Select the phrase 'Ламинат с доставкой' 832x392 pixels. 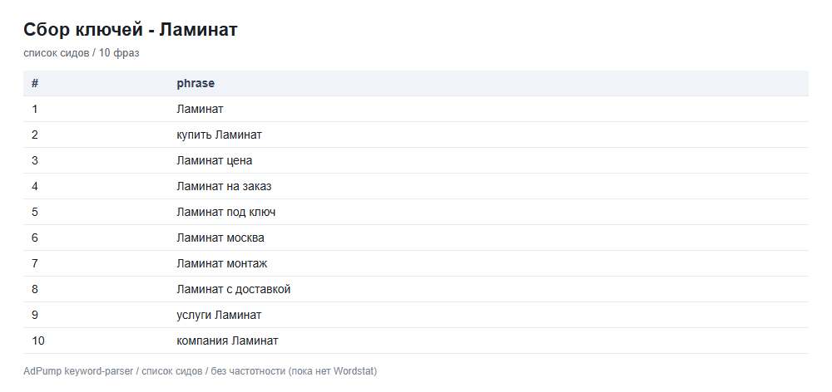click(x=234, y=289)
